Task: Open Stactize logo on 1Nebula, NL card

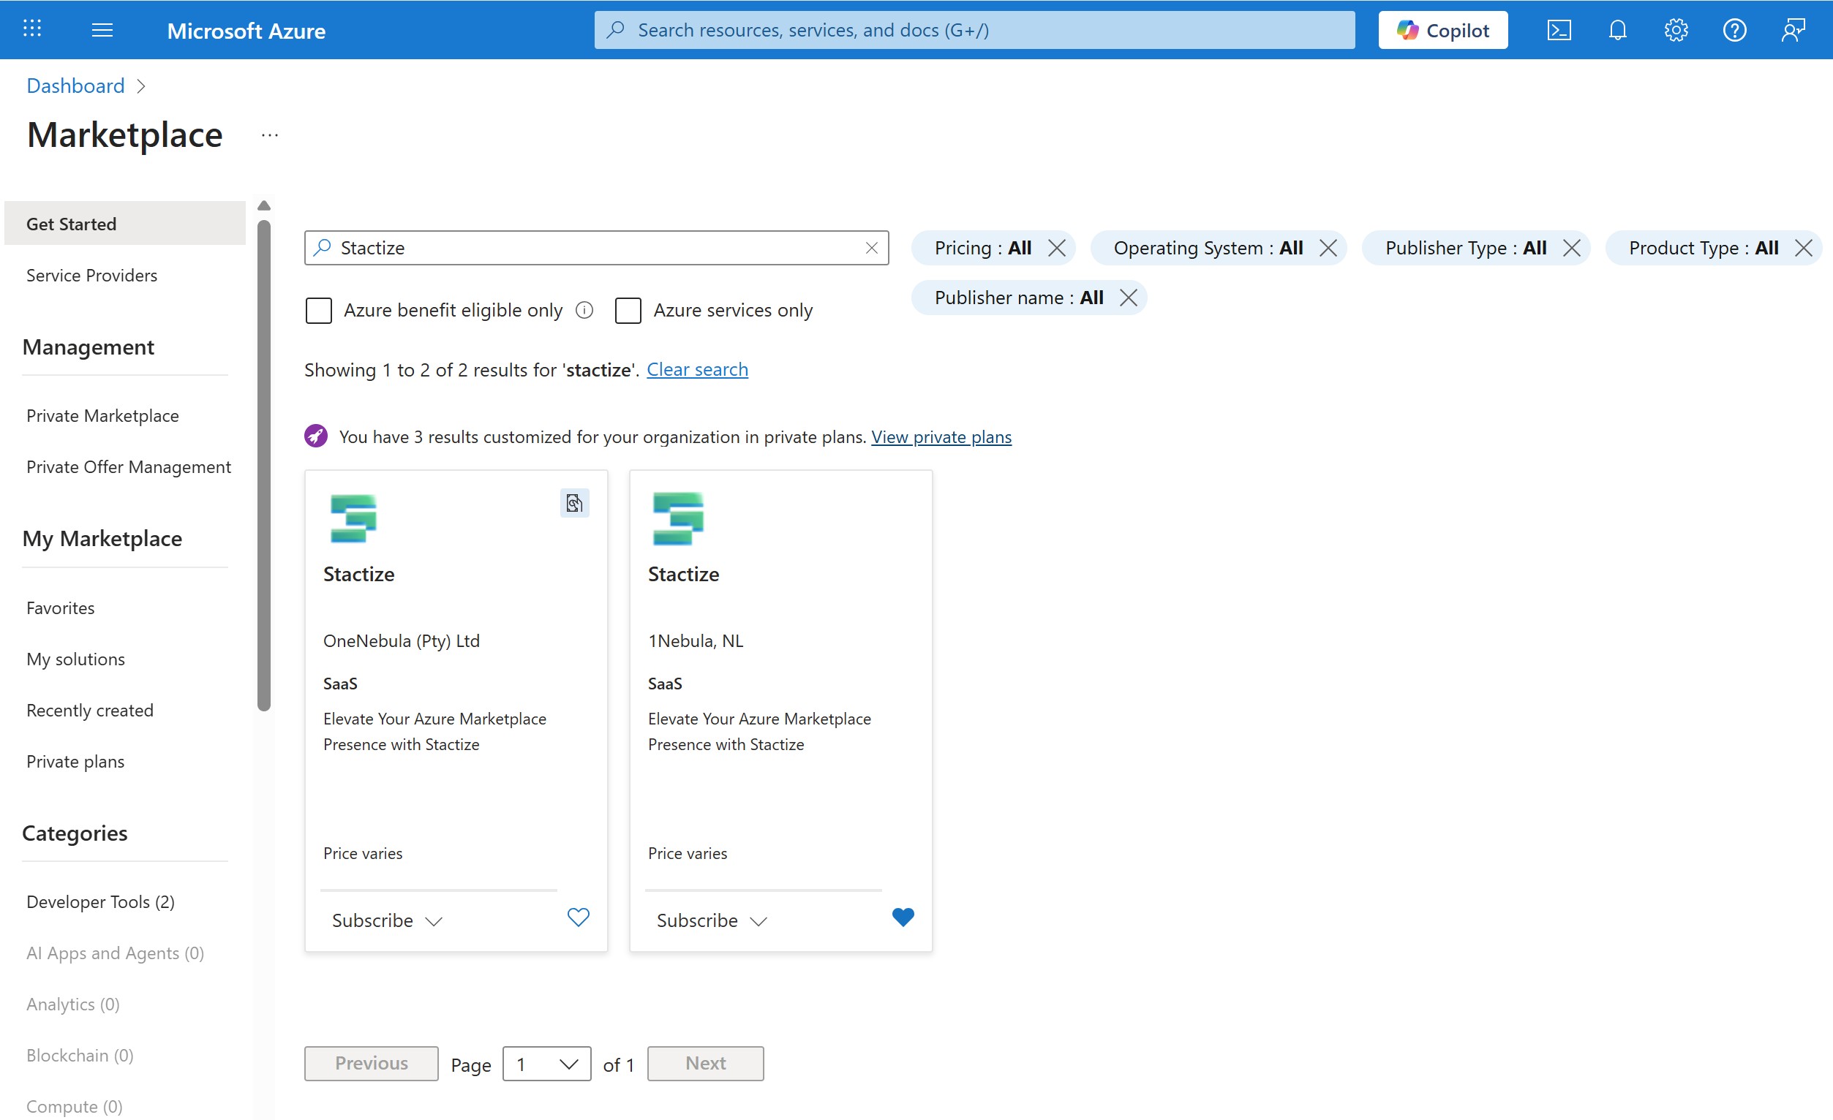Action: [678, 518]
